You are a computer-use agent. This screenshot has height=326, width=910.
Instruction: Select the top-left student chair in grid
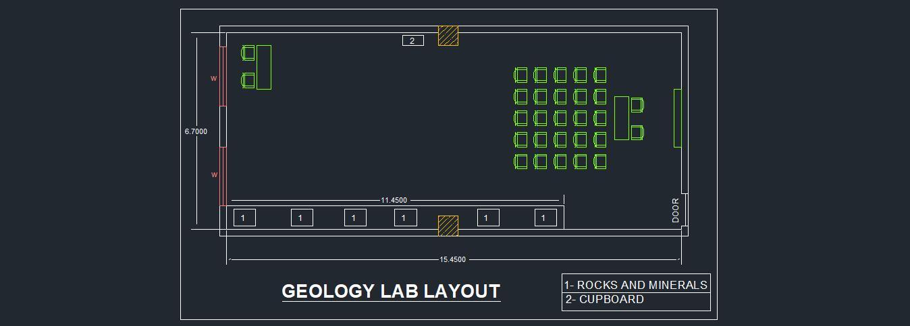click(520, 75)
